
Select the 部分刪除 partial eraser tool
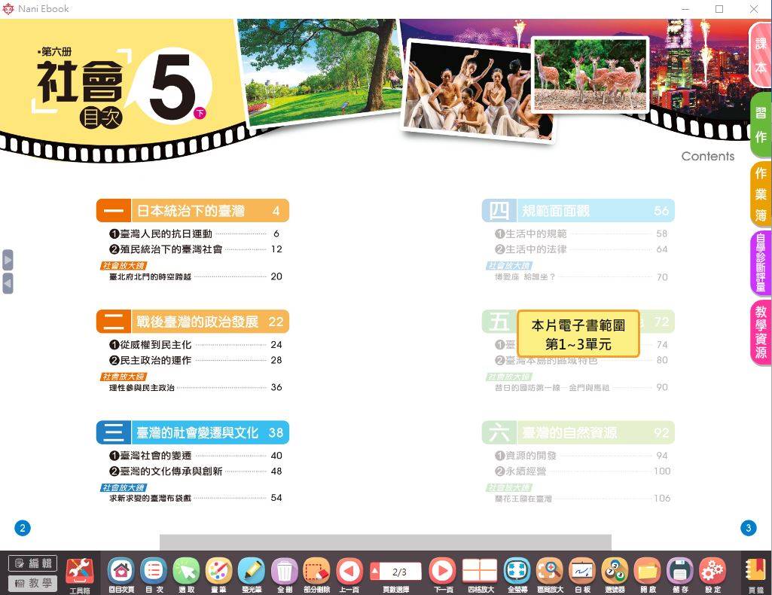(316, 573)
